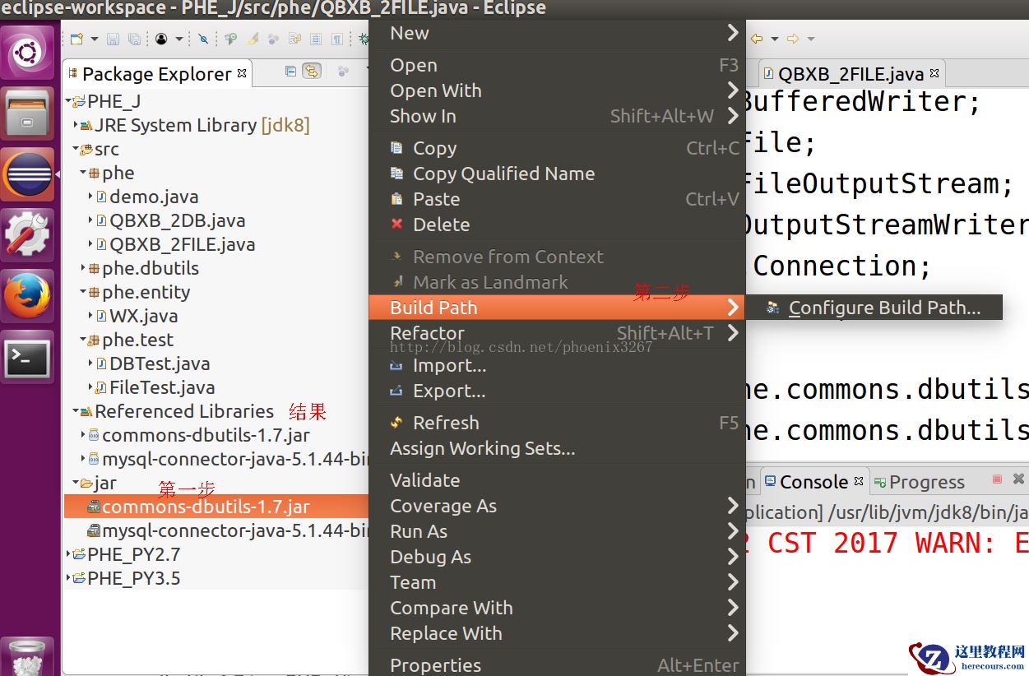Click Configure Build Path...
The width and height of the screenshot is (1029, 676).
[884, 308]
